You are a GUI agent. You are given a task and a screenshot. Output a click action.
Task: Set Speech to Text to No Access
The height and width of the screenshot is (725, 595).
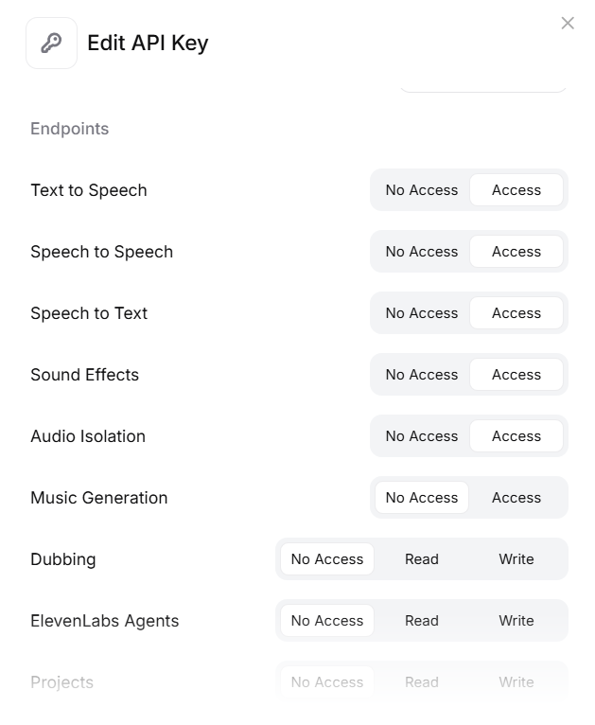[x=421, y=313]
